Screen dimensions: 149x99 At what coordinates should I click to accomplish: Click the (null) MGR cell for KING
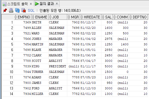(x=74, y=66)
